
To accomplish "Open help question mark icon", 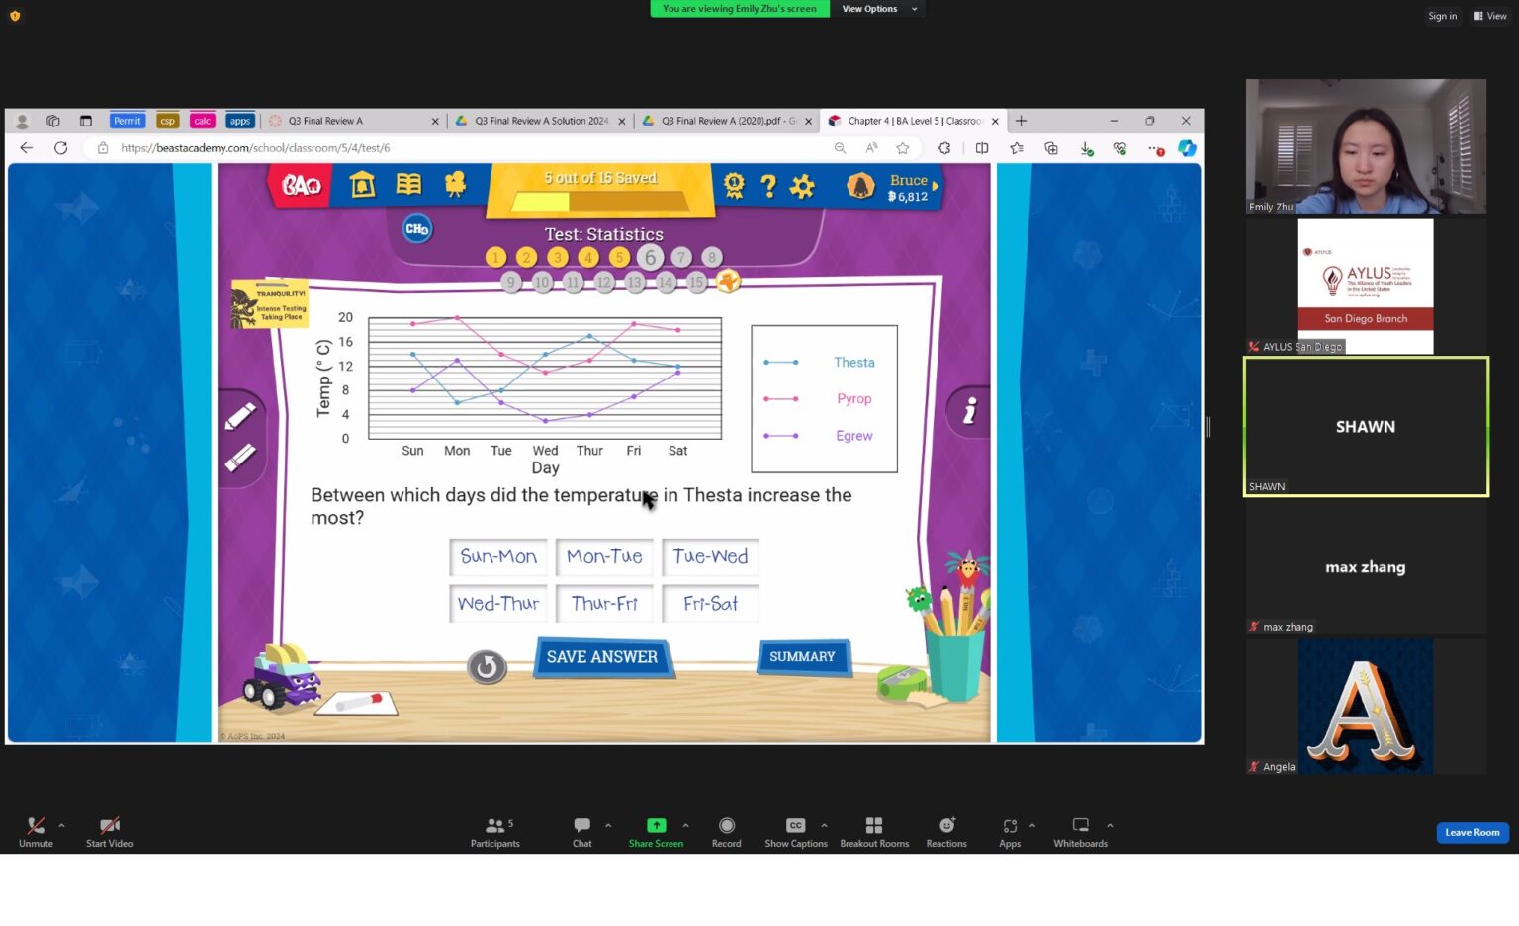I will (x=768, y=185).
